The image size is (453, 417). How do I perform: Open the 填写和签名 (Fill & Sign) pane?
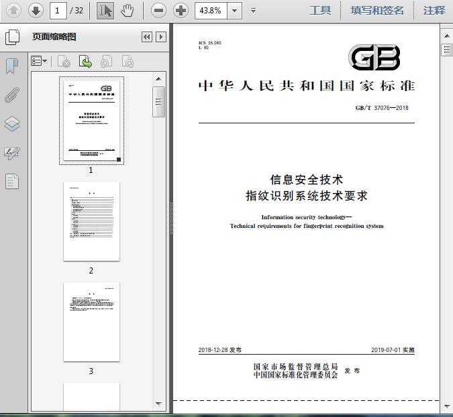pos(377,11)
